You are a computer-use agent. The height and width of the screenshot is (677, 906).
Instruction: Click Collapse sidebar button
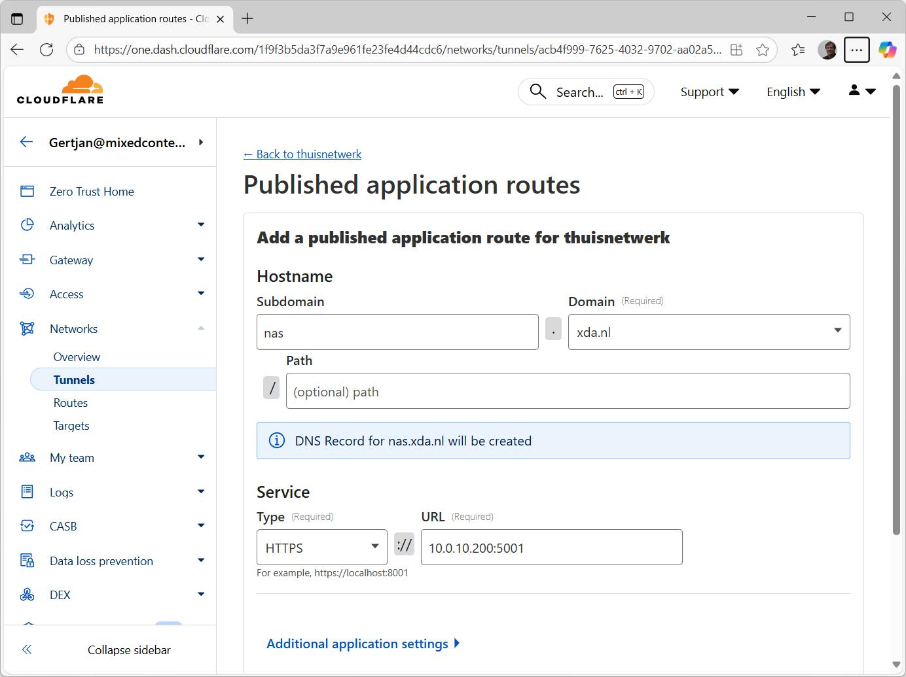pos(128,650)
